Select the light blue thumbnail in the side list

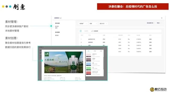pos(89,64)
